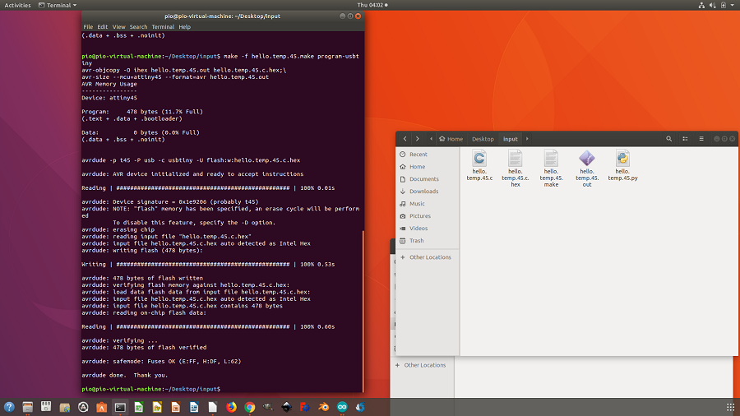This screenshot has width=740, height=416.
Task: Open Software Updater in the dock
Action: point(83,407)
